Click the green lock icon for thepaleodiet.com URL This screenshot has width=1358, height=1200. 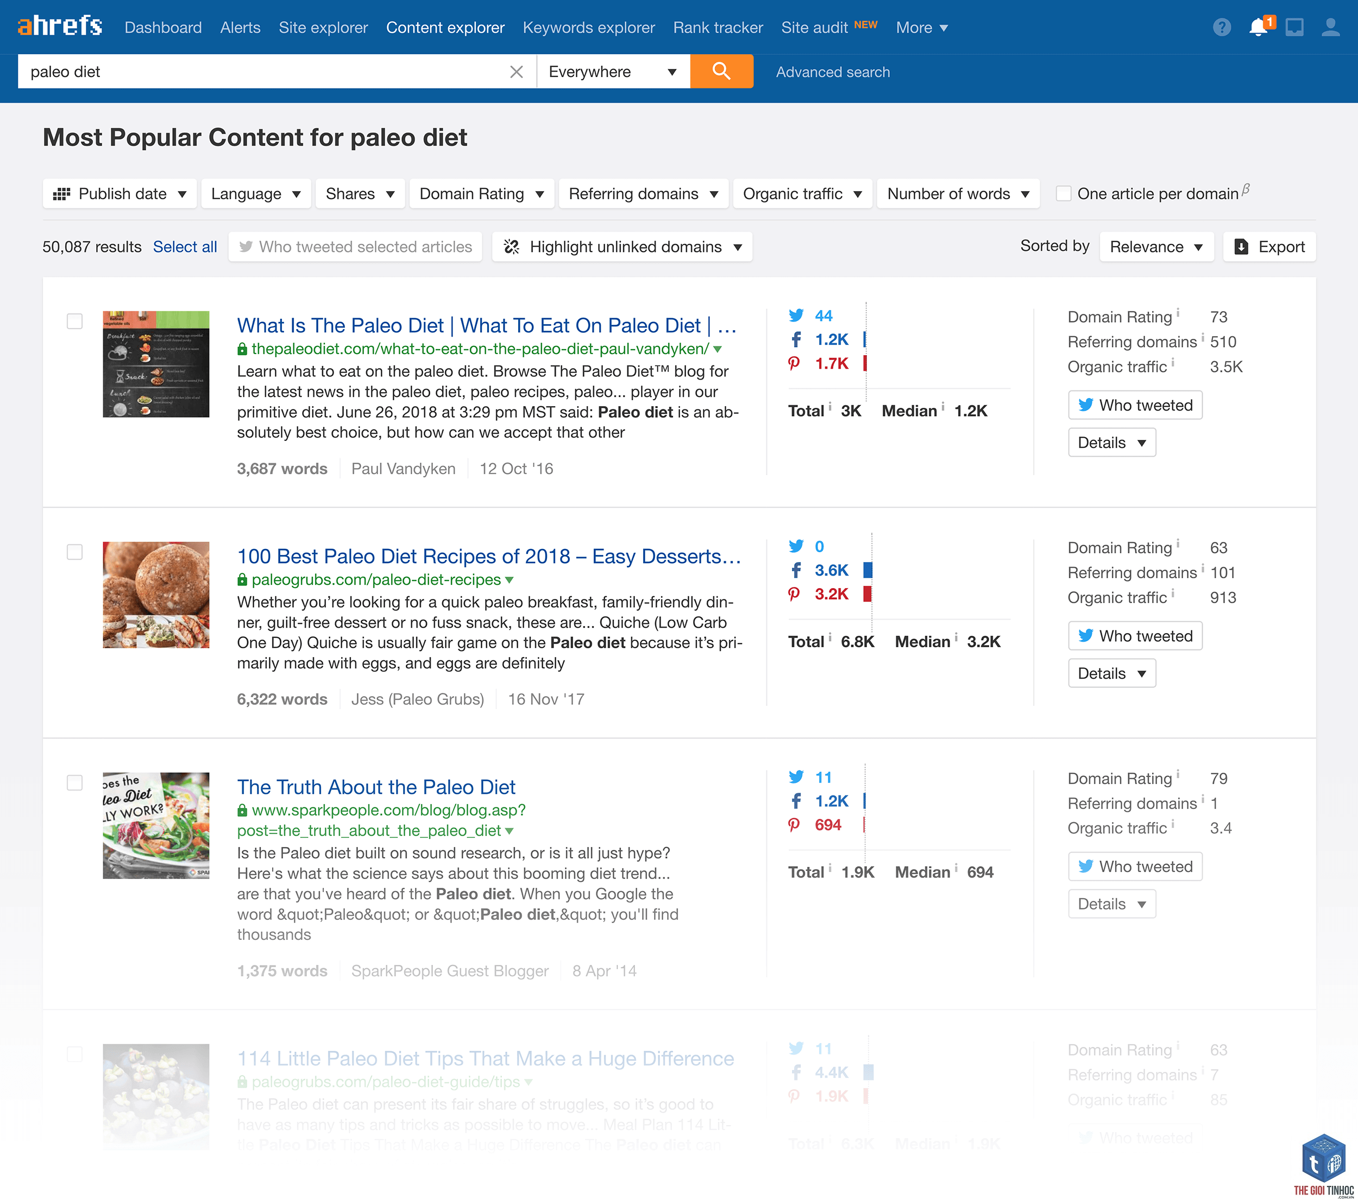(x=242, y=349)
